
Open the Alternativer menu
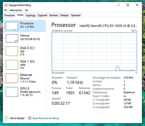[16, 10]
